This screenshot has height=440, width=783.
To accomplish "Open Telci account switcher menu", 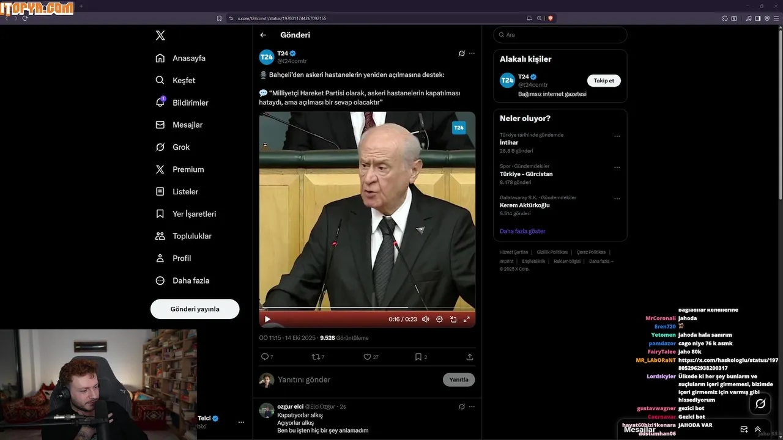I will tap(241, 422).
